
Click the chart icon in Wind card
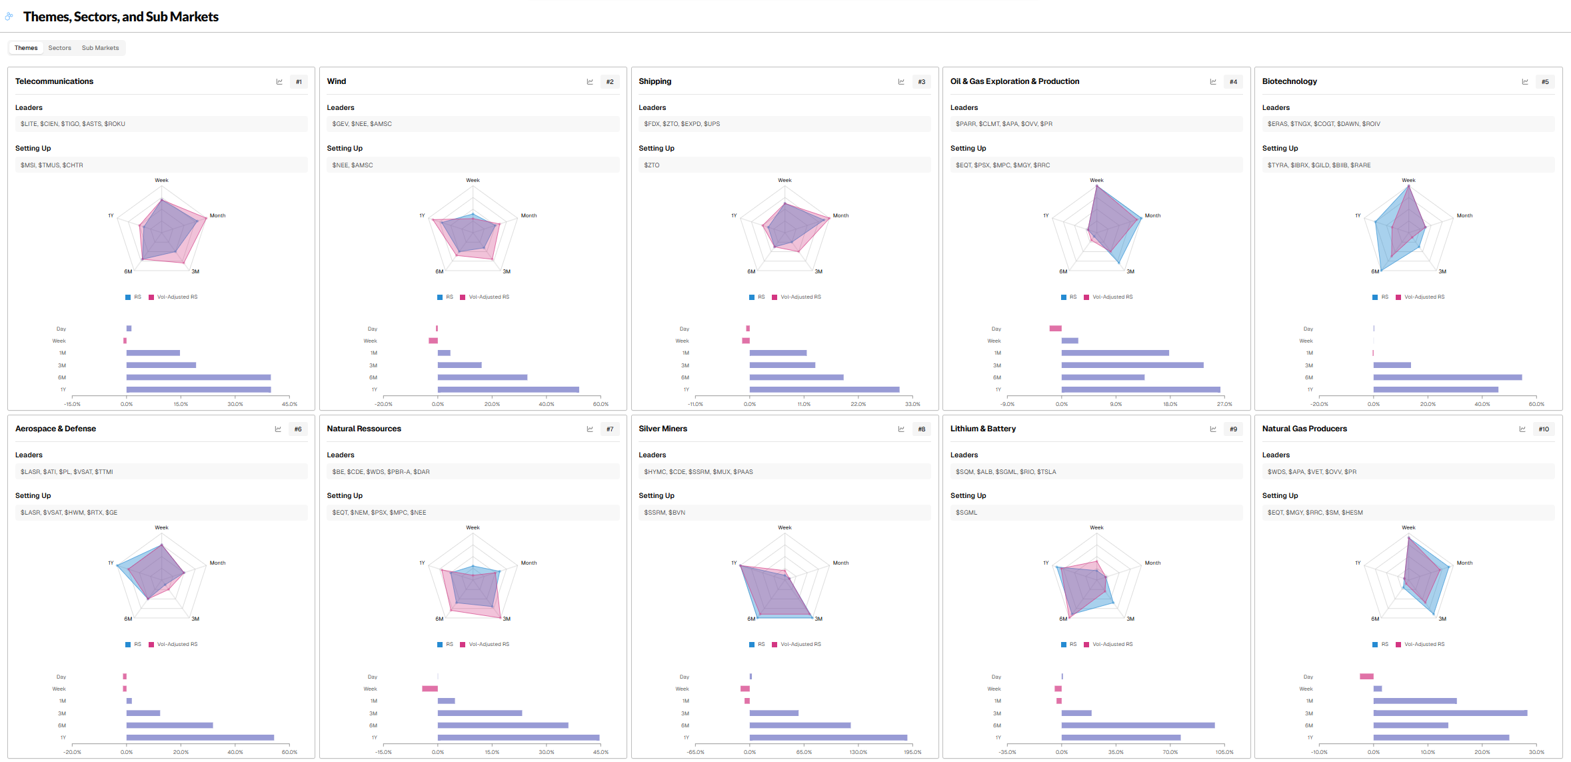(x=590, y=82)
